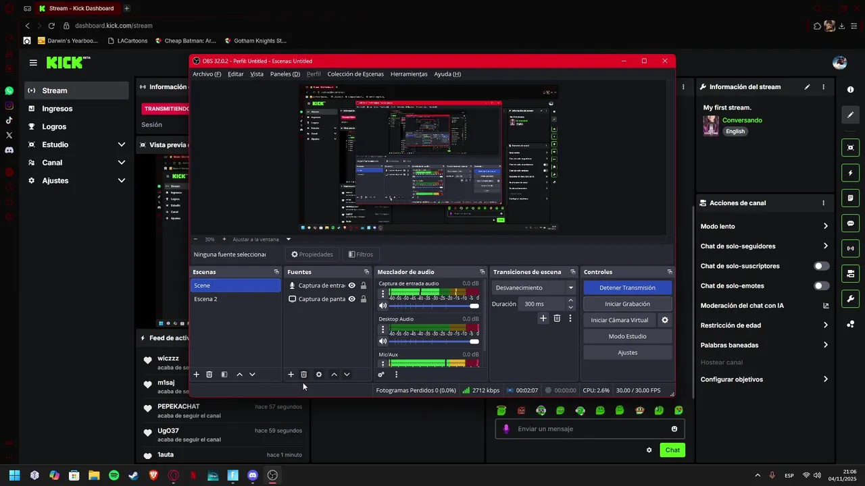Move source up in the Fuentes panel

coord(334,375)
